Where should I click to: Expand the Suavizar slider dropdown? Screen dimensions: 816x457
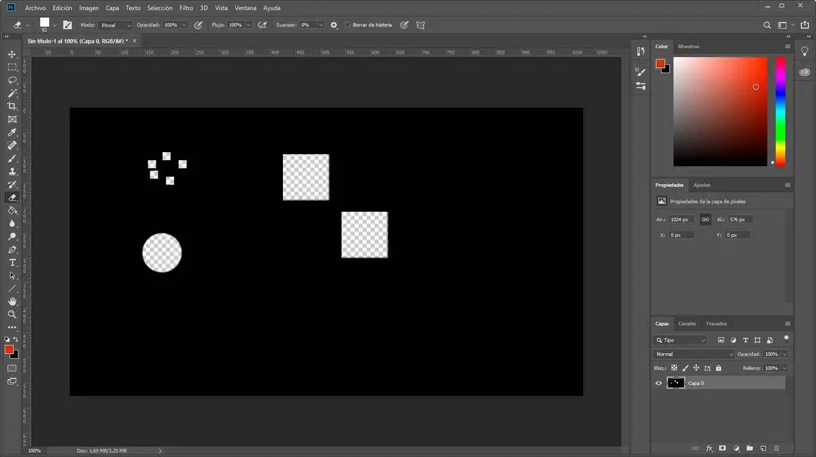point(321,25)
